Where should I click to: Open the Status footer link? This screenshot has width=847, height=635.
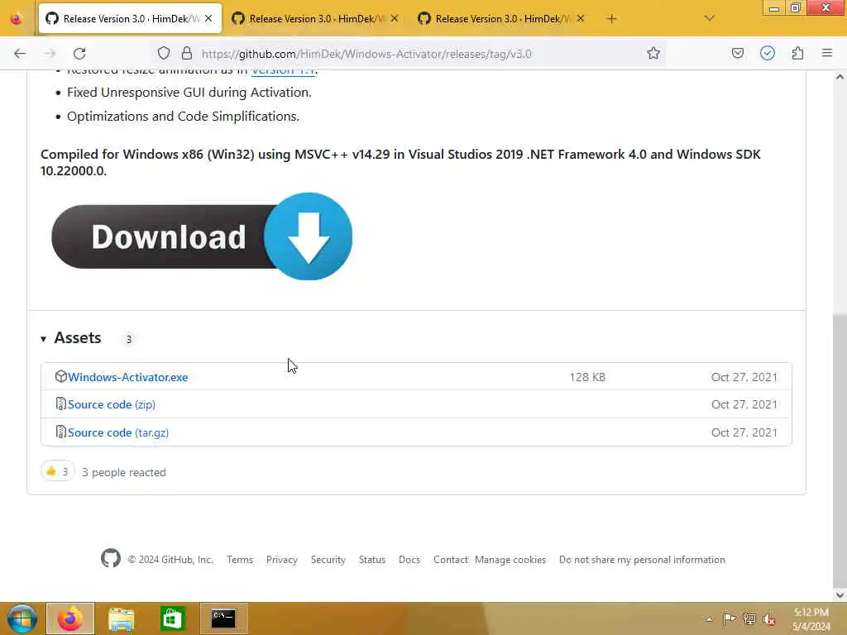[x=372, y=560]
